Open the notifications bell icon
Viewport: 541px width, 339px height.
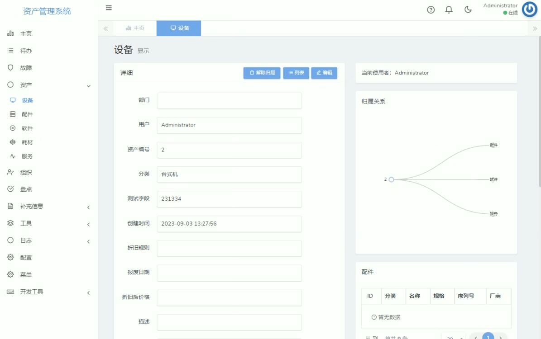click(449, 10)
